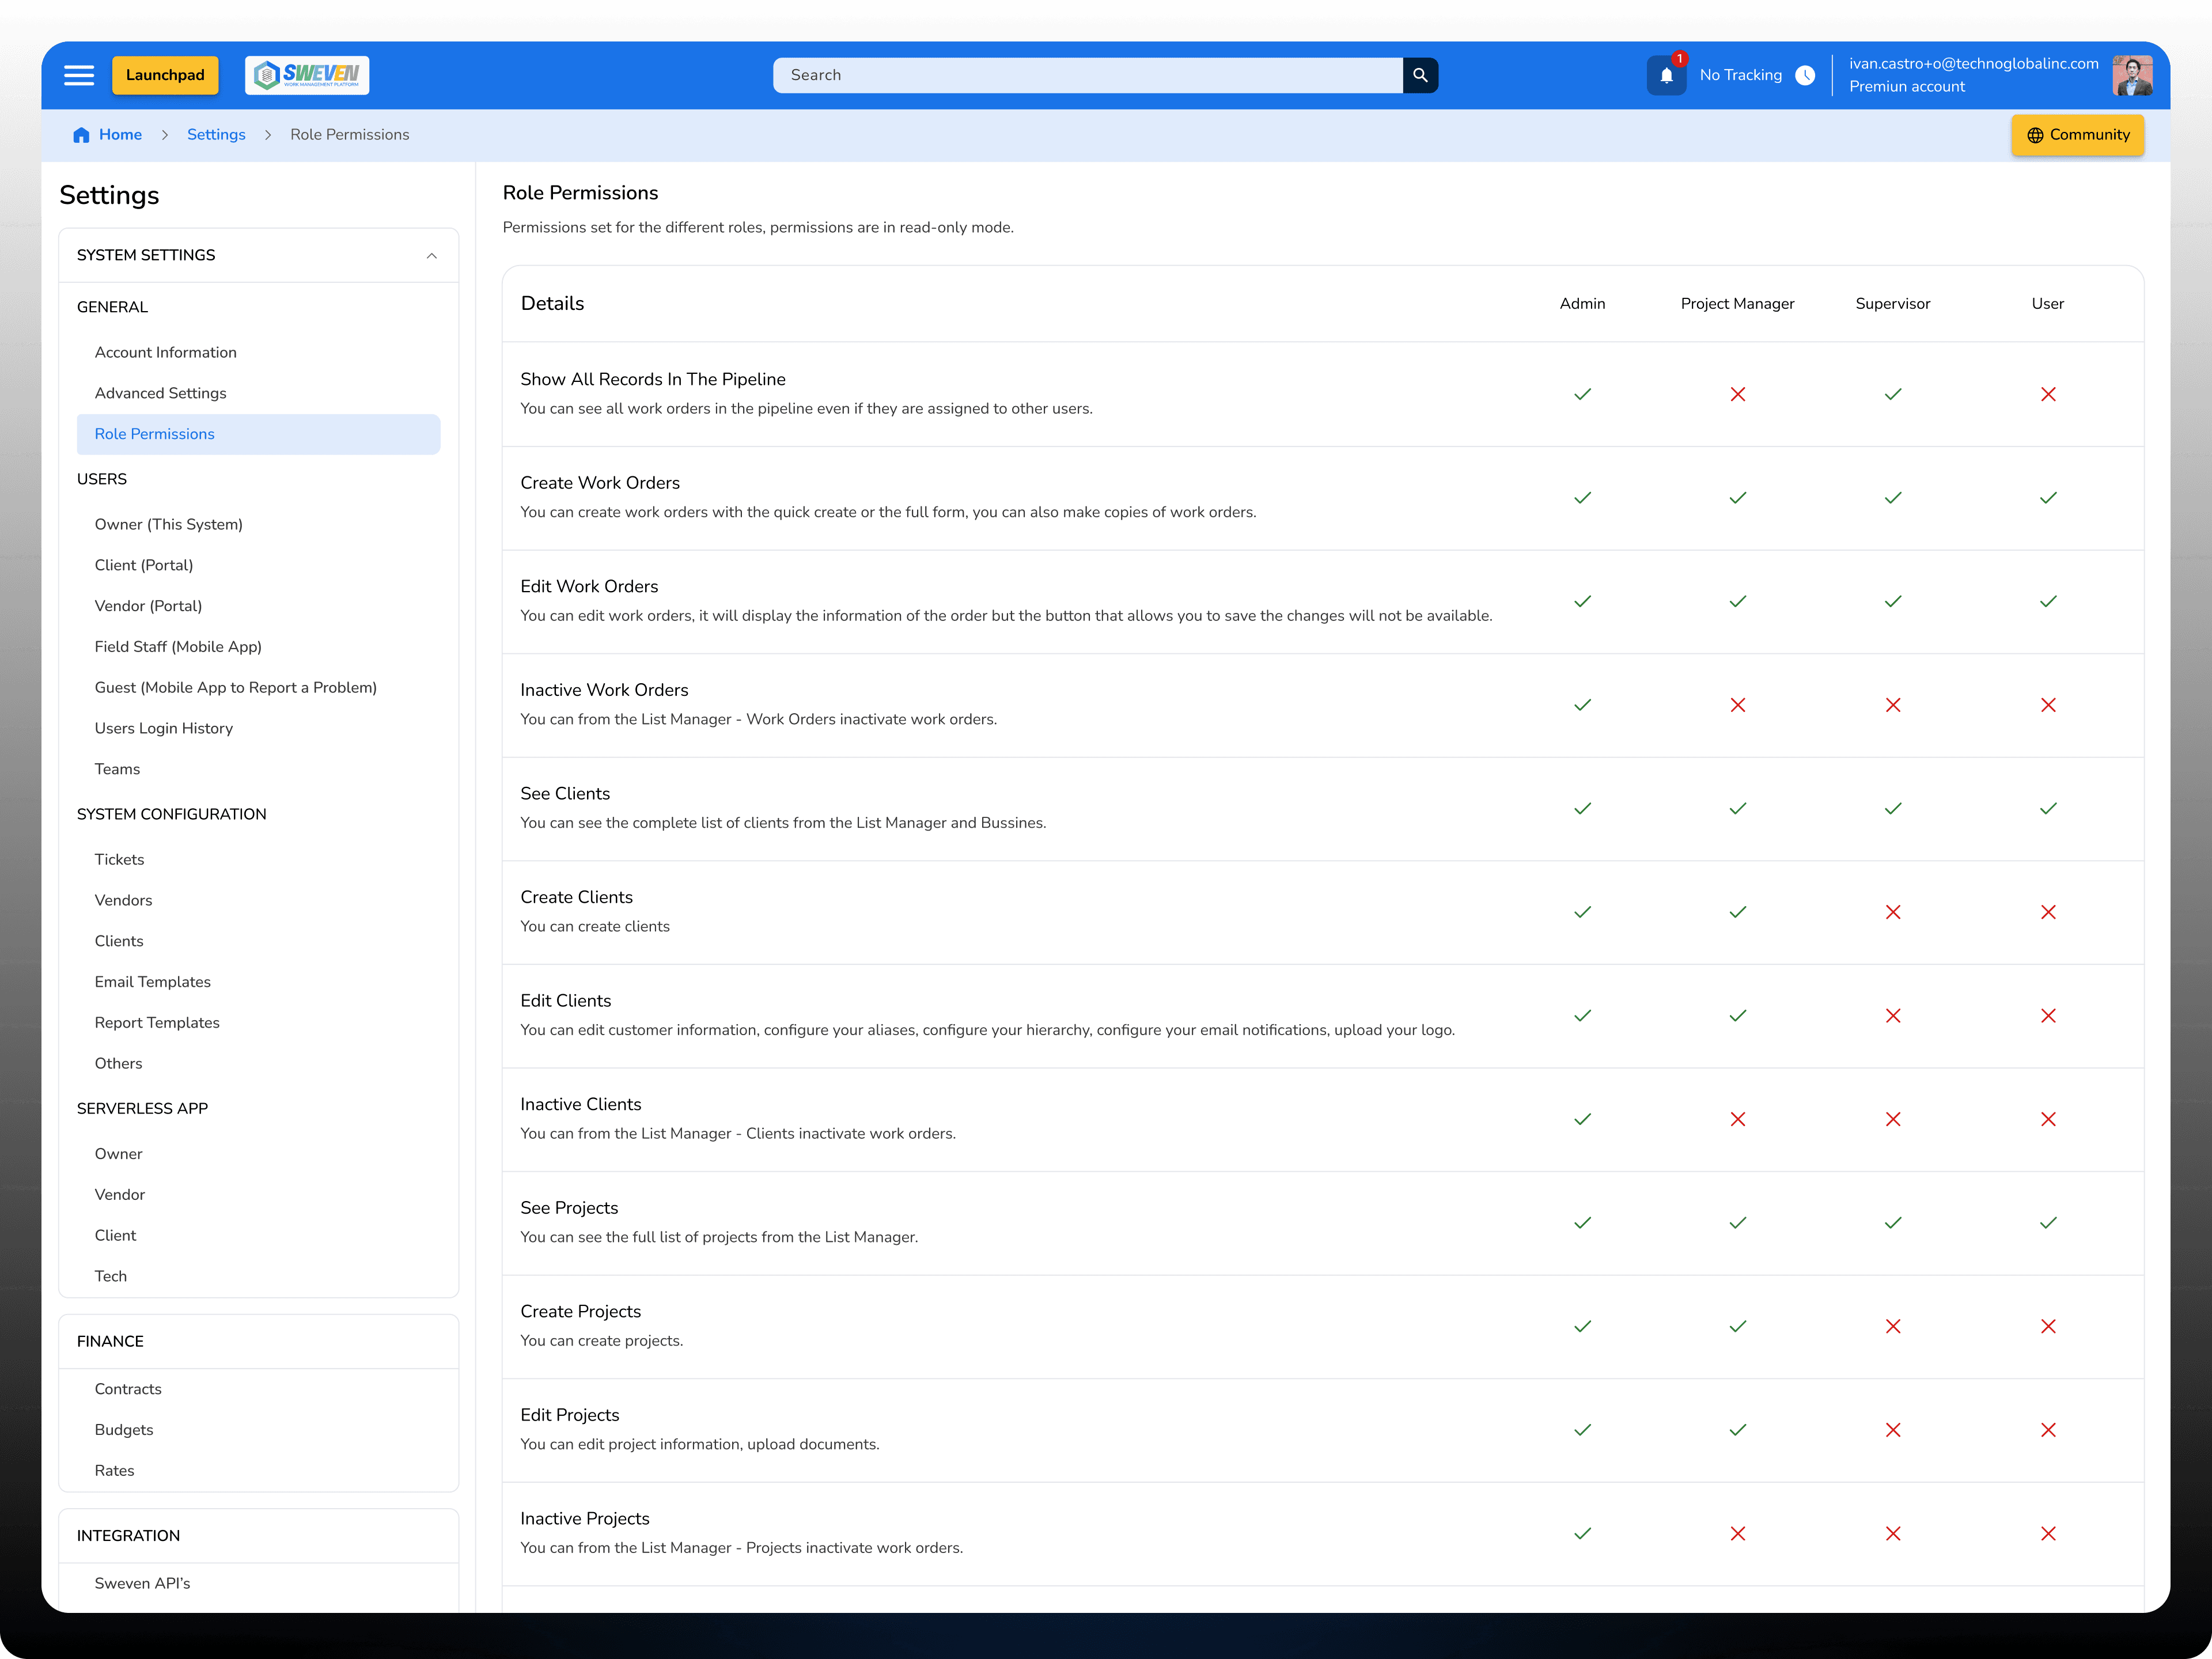
Task: Select Users Login History menu item
Action: pyautogui.click(x=164, y=728)
